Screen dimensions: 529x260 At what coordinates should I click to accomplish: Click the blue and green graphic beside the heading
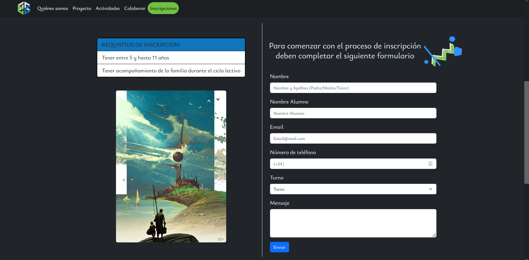click(x=443, y=52)
